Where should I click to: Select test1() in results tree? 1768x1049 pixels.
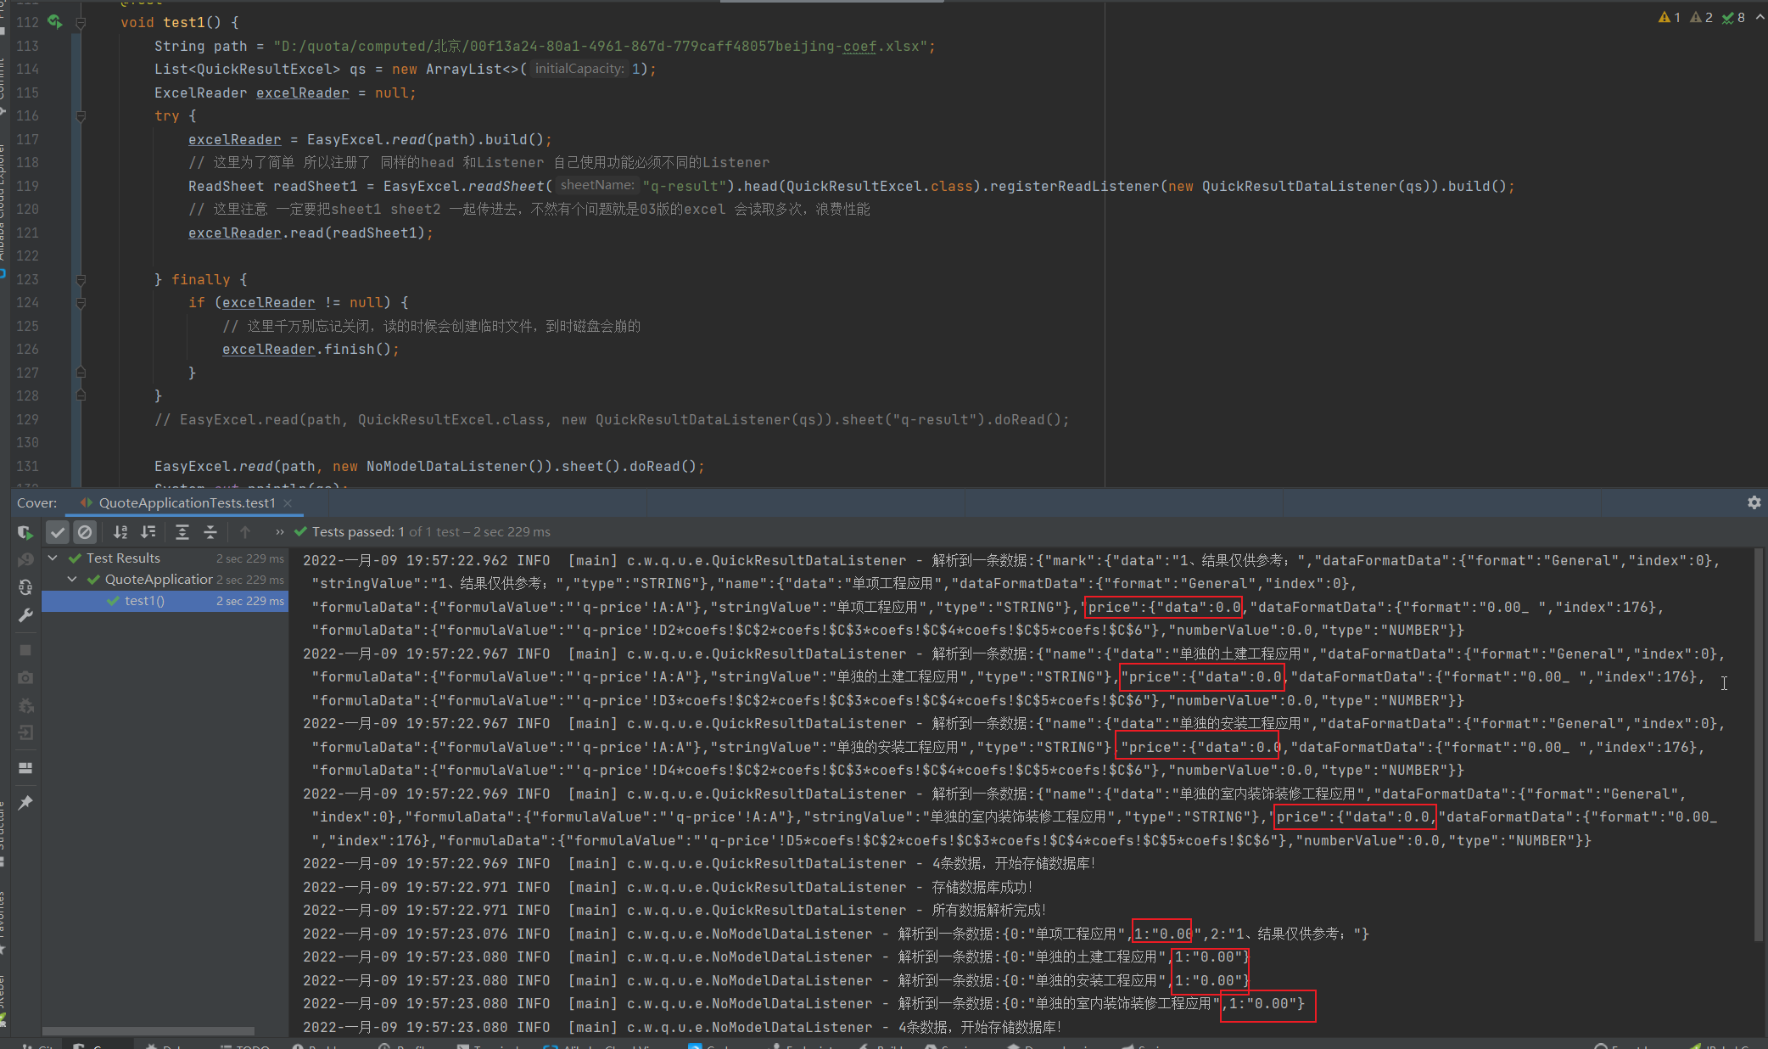pyautogui.click(x=144, y=601)
